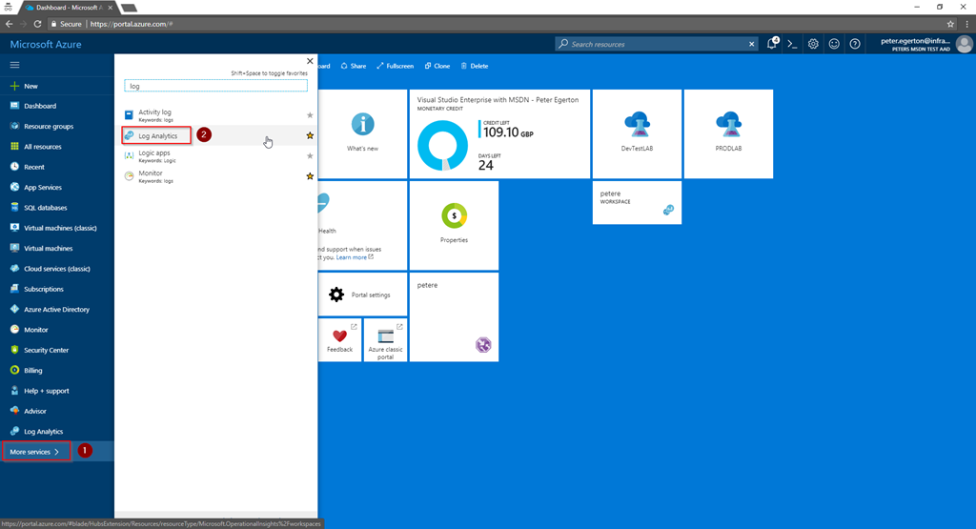Open the notifications bell icon

pos(772,44)
